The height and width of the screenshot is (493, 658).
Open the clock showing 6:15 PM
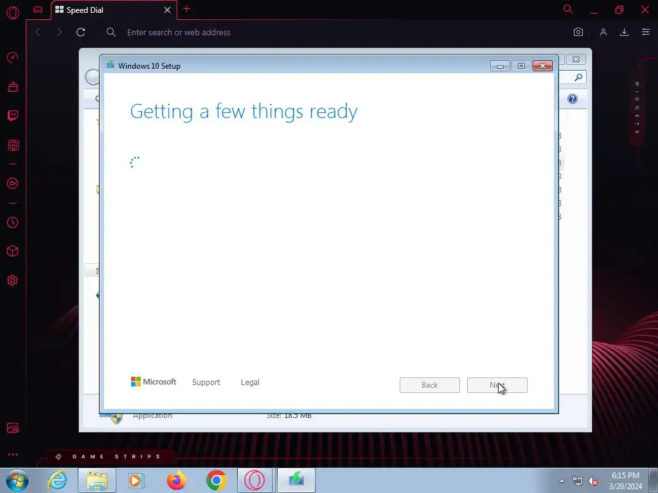point(625,481)
